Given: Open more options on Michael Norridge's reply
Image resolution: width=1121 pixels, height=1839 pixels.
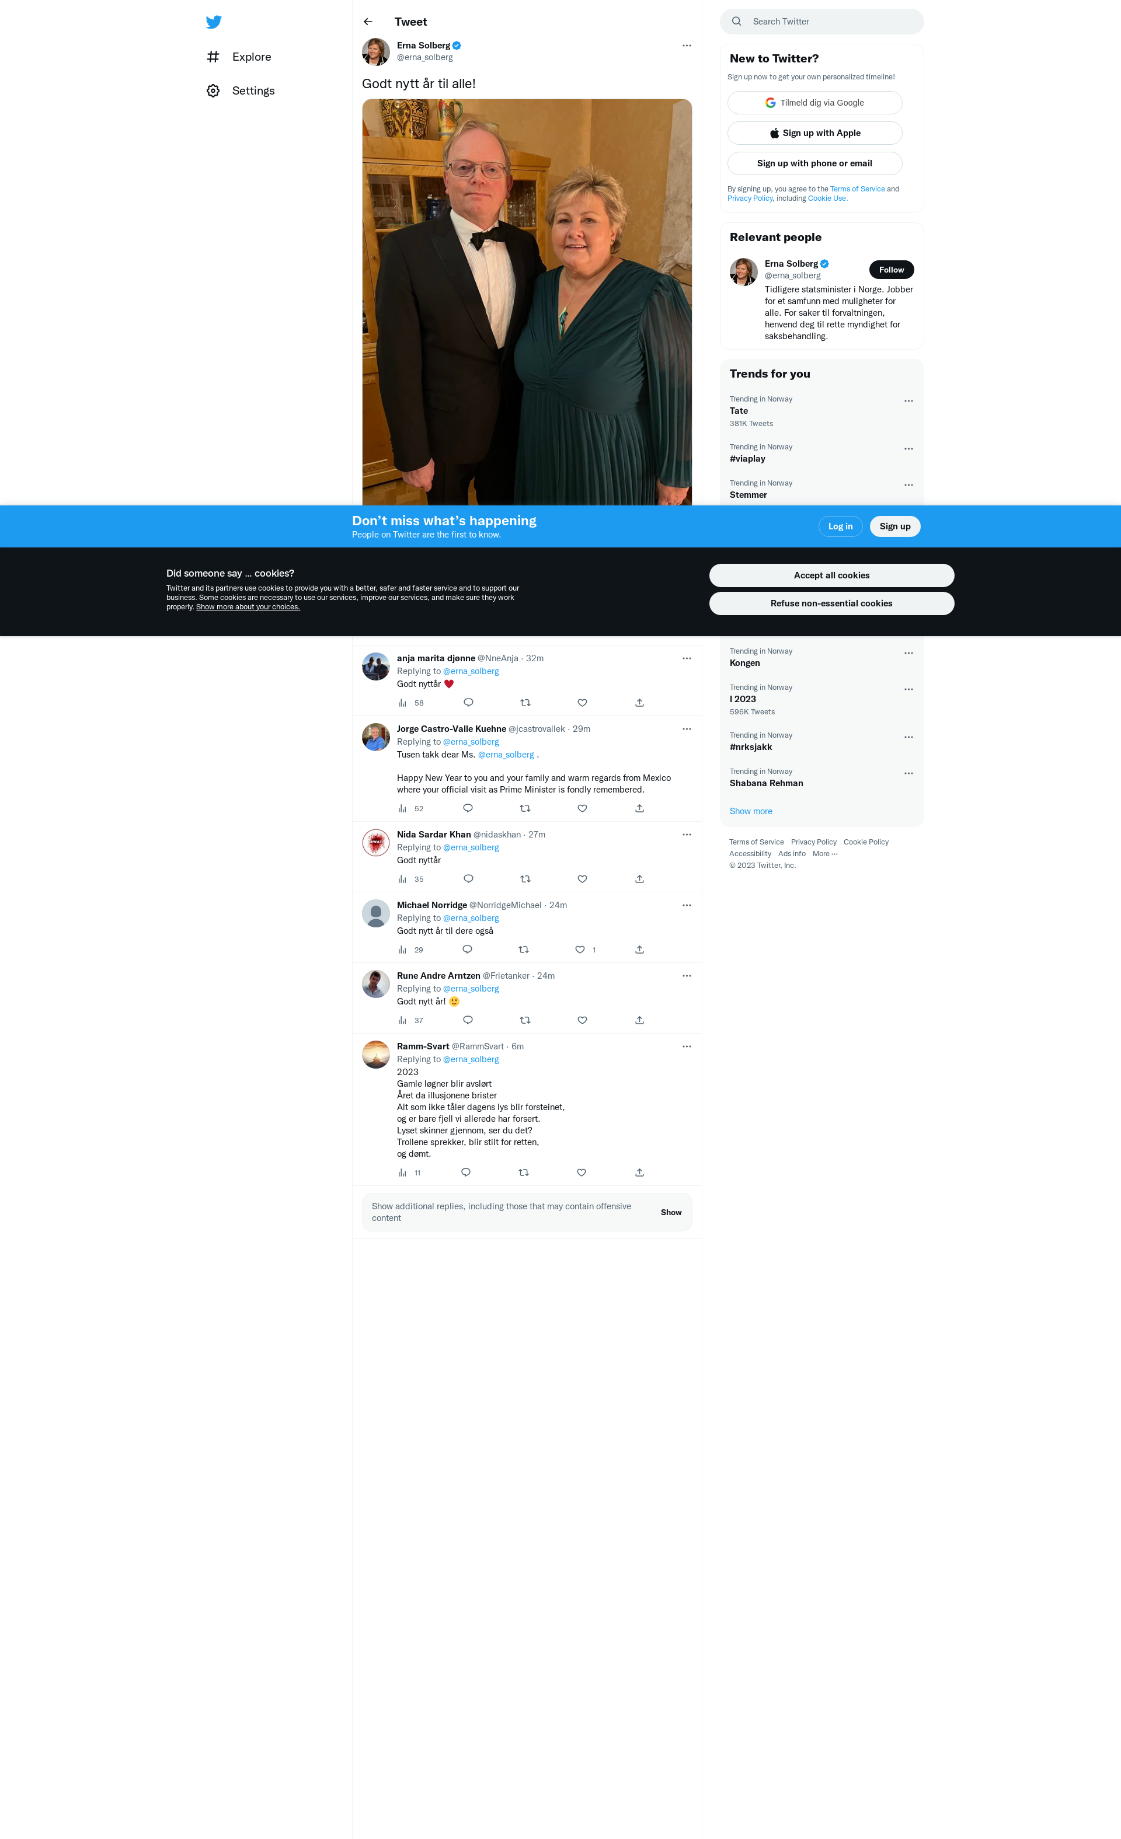Looking at the screenshot, I should click(687, 905).
